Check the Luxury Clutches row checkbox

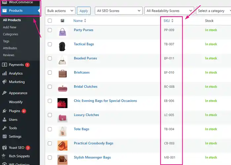(50, 115)
